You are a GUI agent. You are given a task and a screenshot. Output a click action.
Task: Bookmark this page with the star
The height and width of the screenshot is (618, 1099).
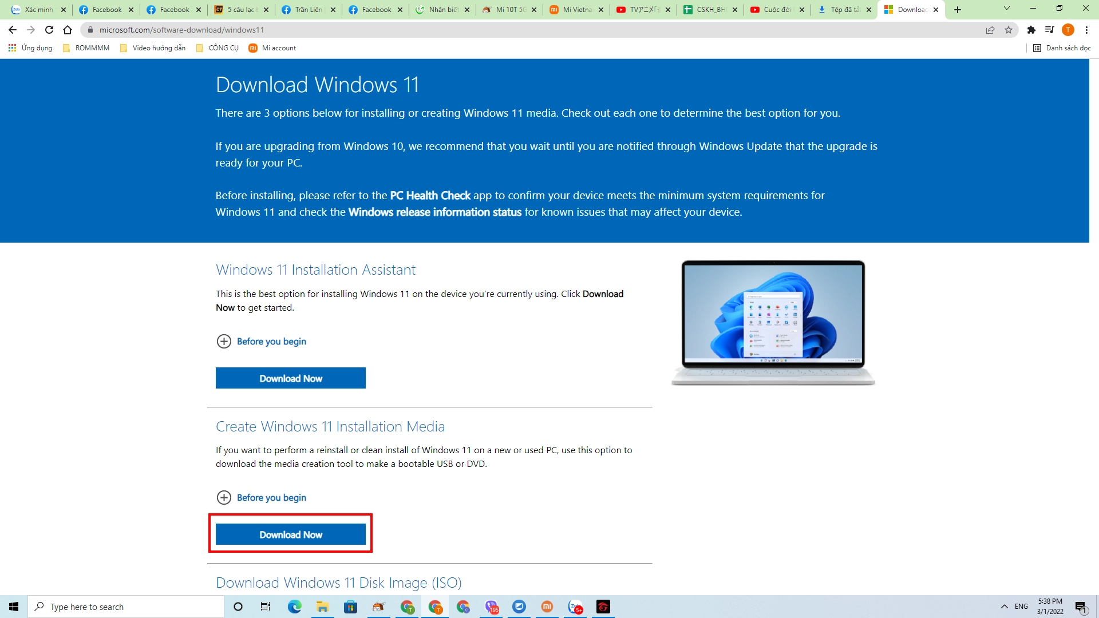[x=1009, y=30]
